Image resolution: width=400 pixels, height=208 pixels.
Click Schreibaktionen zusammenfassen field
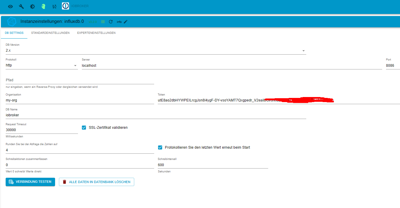coord(80,165)
